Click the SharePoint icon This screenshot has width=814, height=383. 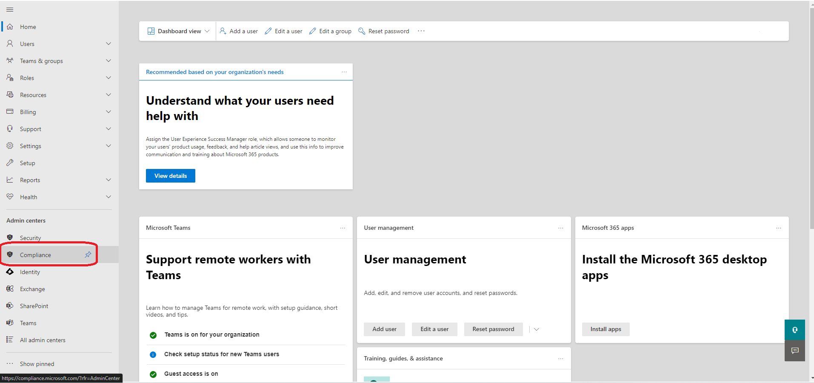(x=10, y=306)
